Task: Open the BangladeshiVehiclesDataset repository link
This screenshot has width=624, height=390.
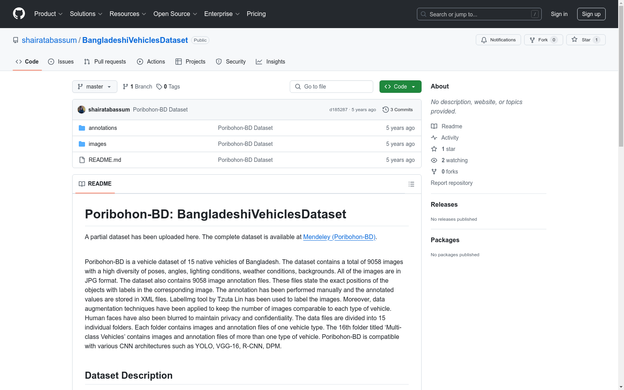Action: tap(135, 40)
